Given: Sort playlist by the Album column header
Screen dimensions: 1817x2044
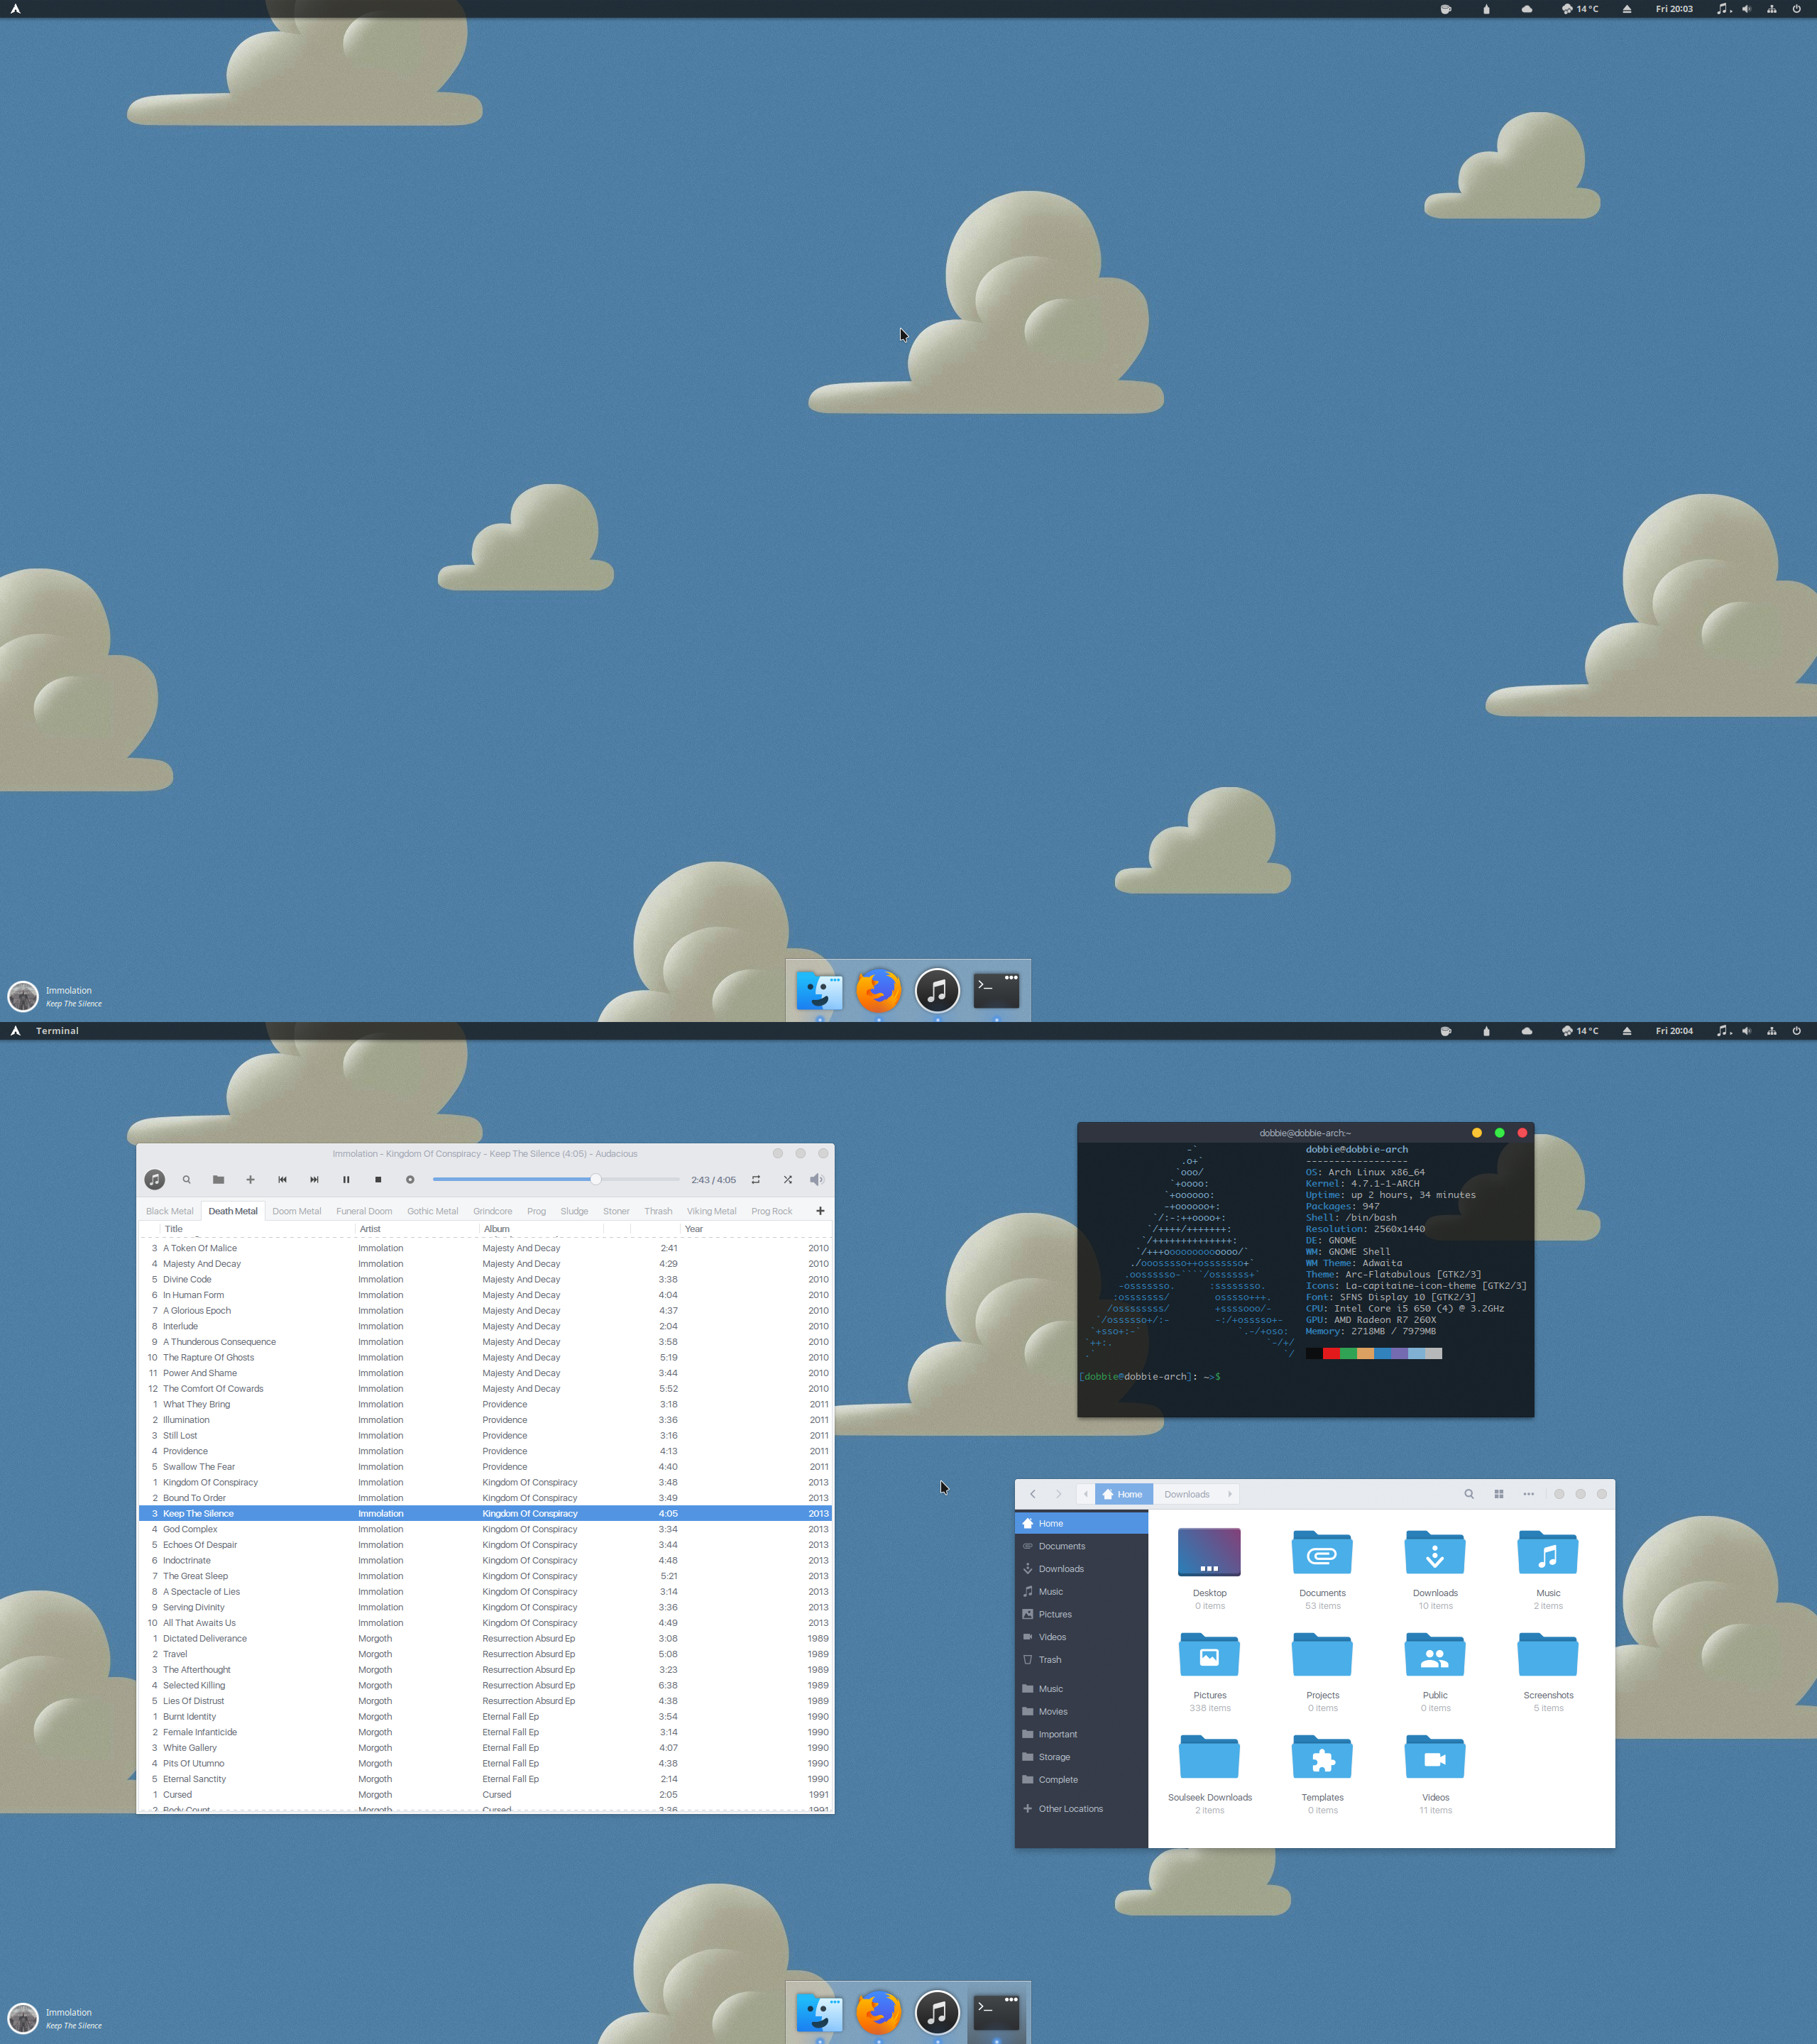Looking at the screenshot, I should coord(541,1229).
